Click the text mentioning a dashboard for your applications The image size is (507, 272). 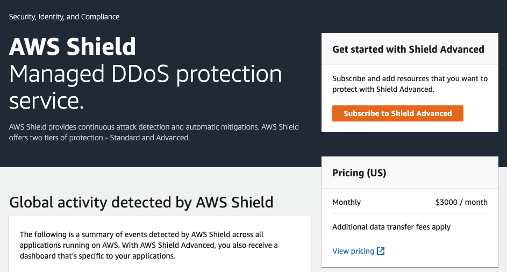[97, 256]
